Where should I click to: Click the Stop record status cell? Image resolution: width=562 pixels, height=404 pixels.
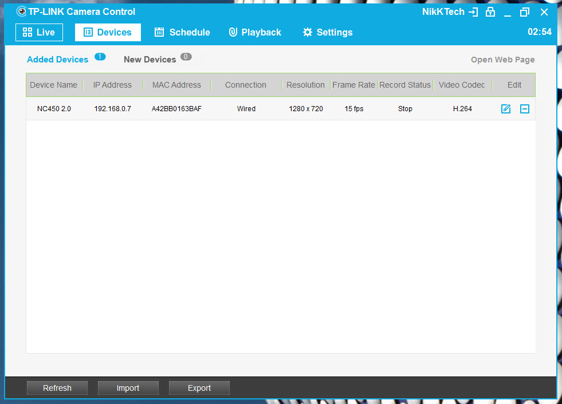click(405, 109)
